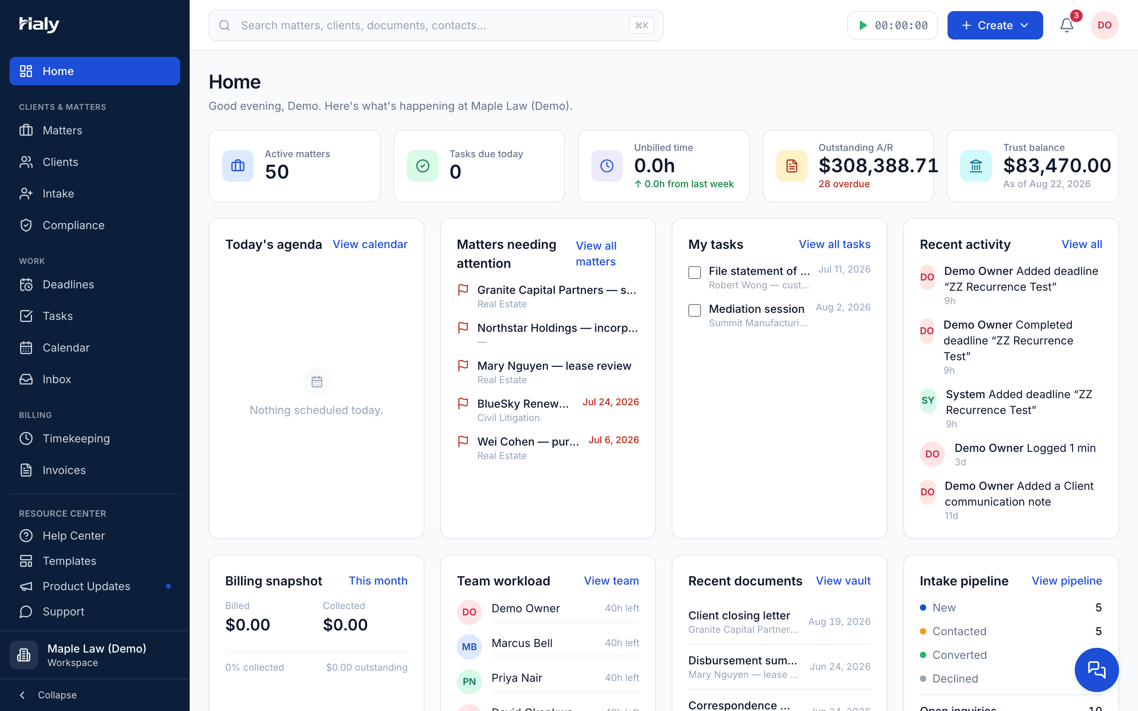Screen dimensions: 1138x711
Task: Open Matters from the sidebar
Action: 94,130
